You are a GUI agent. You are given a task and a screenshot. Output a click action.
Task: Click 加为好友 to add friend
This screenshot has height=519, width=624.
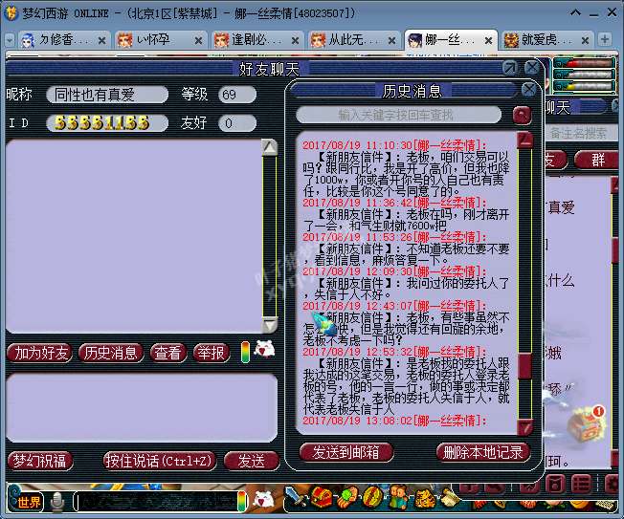[39, 353]
